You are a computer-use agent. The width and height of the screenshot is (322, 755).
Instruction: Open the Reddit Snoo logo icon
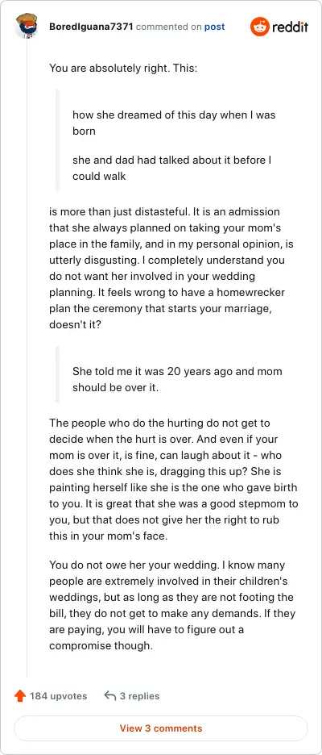259,27
